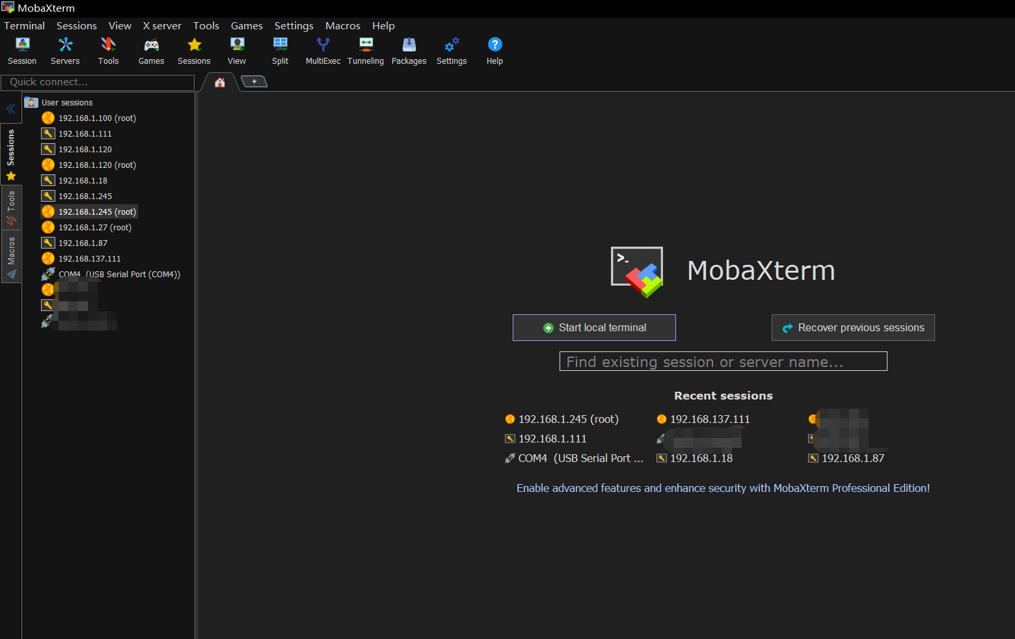Focus Find existing session search field

coord(723,361)
